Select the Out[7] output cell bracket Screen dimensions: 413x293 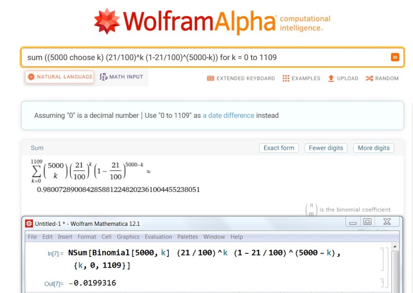pyautogui.click(x=382, y=283)
